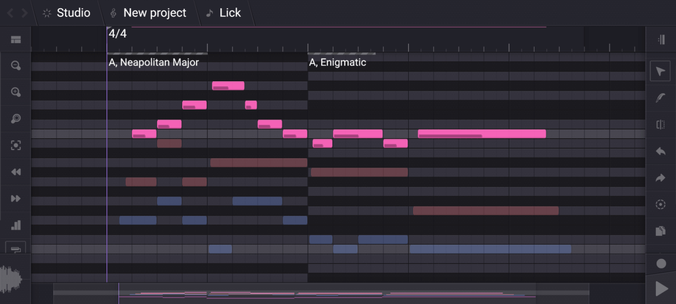The image size is (676, 304).
Task: Select the longest pink note in Enigmatic section
Action: [x=481, y=134]
